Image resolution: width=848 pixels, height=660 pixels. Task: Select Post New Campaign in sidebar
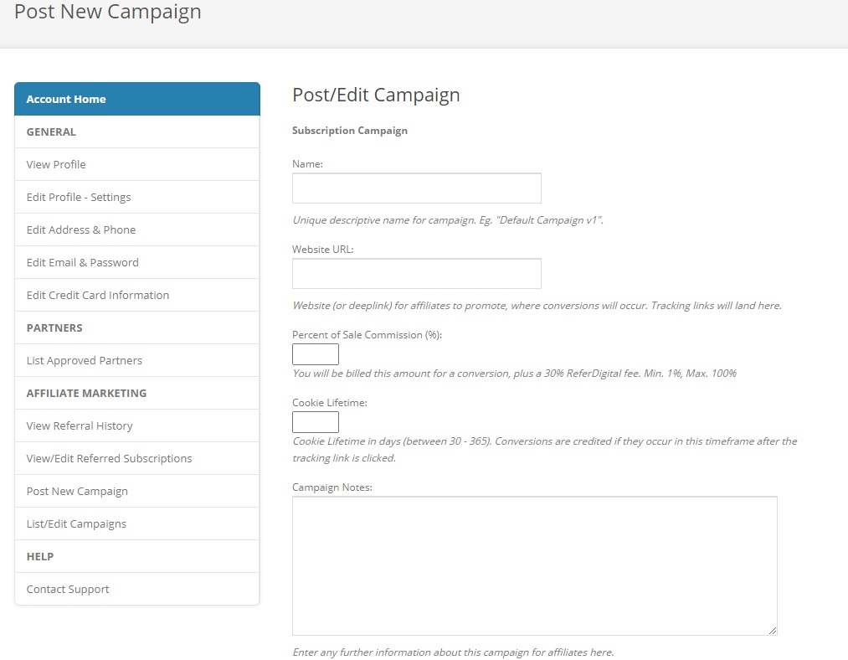(136, 491)
